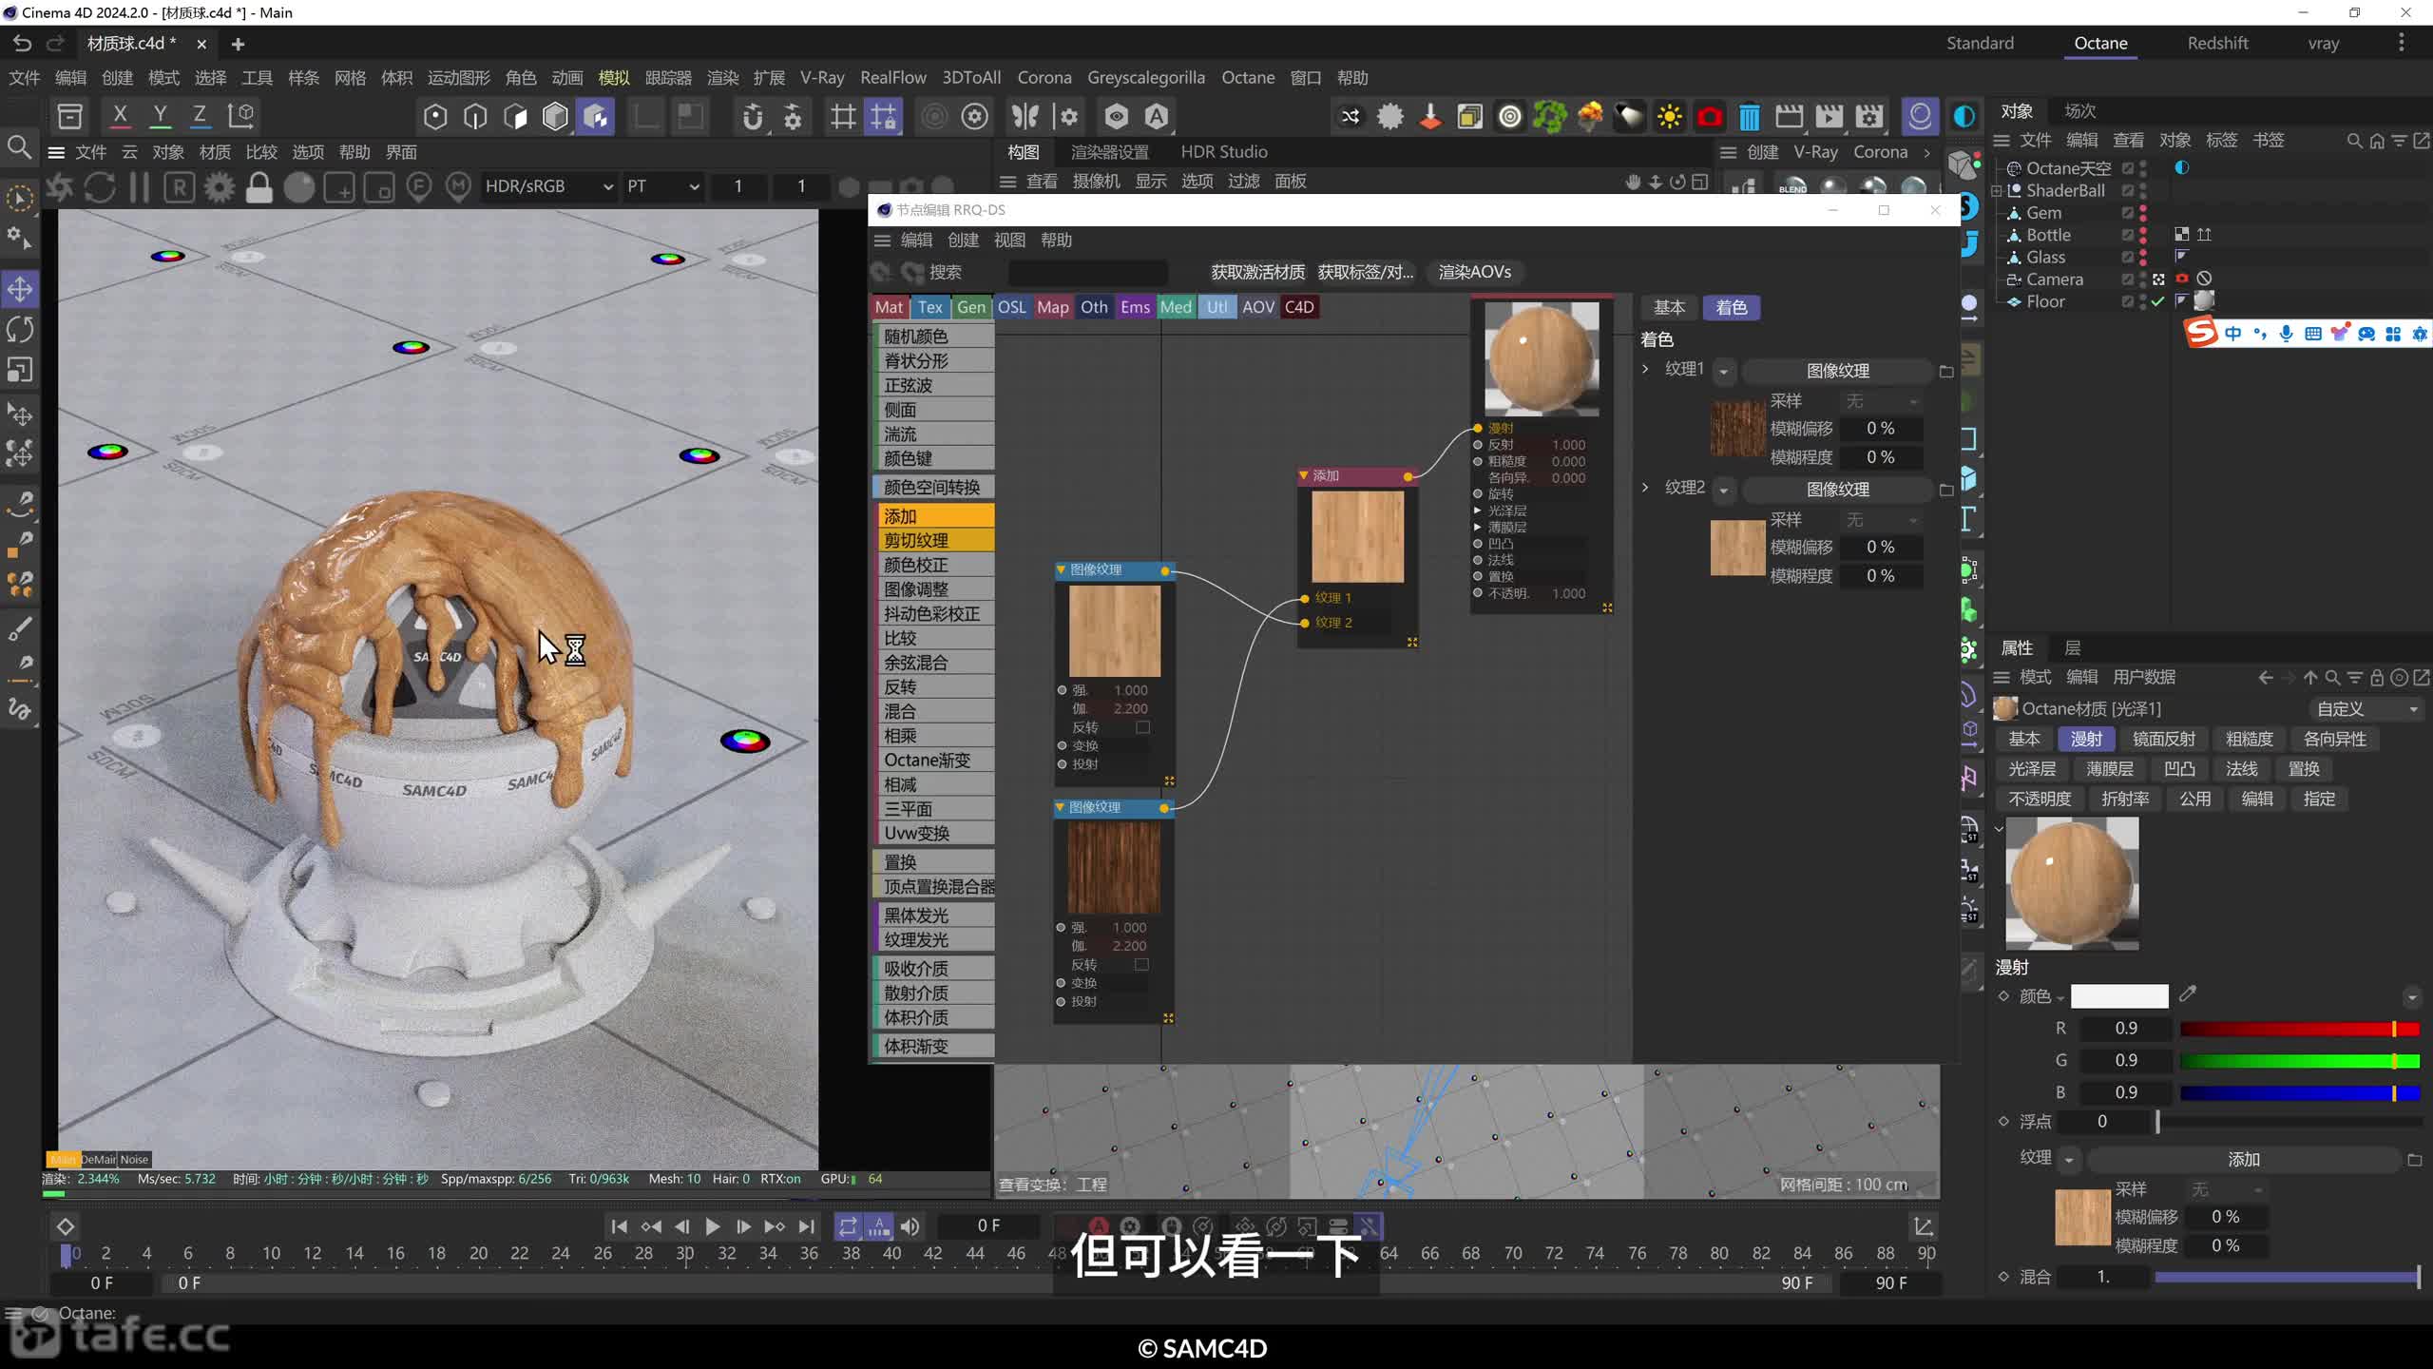
Task: Toggle visibility dots of Bottle object
Action: [x=2143, y=235]
